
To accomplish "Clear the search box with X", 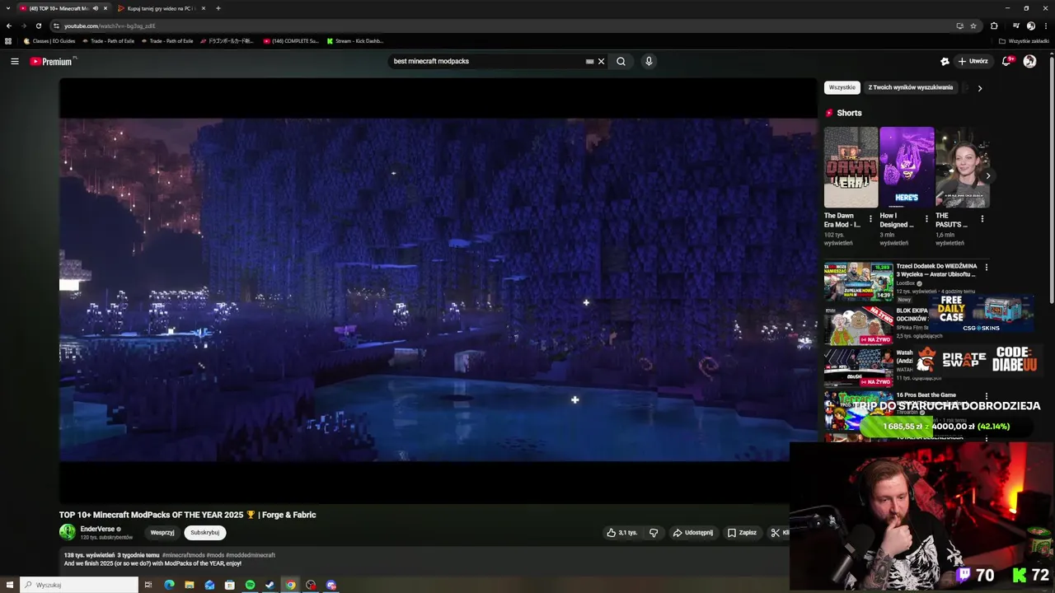I will point(601,61).
